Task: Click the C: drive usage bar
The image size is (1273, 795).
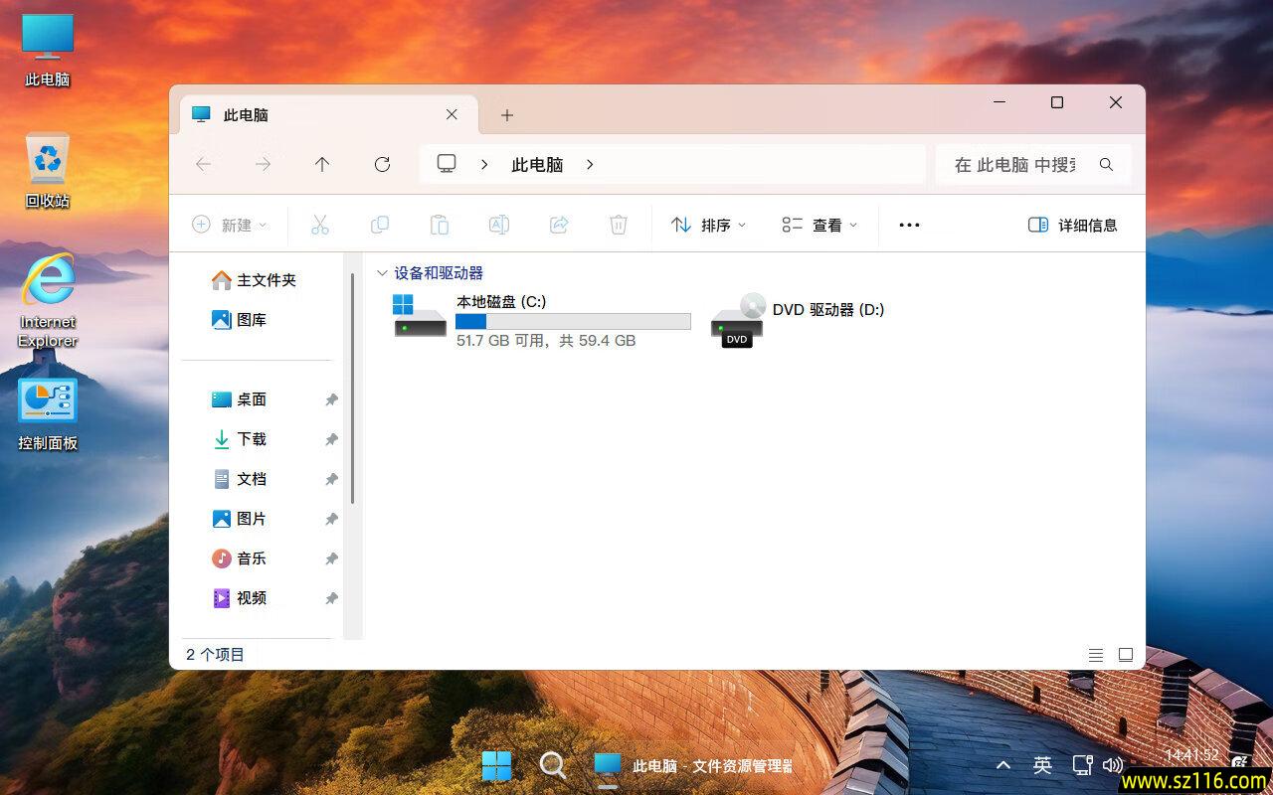Action: (573, 321)
